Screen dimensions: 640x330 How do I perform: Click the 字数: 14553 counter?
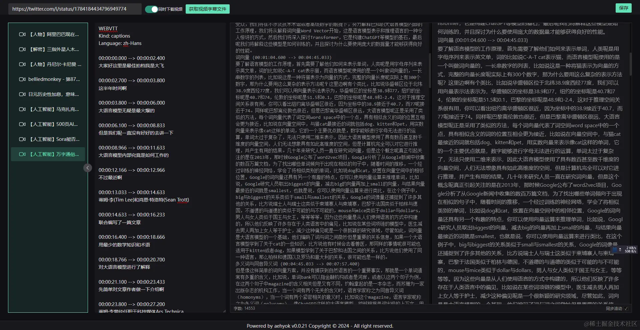(x=244, y=309)
